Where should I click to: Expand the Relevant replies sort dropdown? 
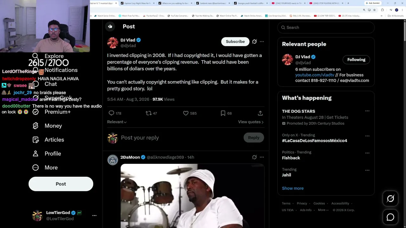pos(117,122)
